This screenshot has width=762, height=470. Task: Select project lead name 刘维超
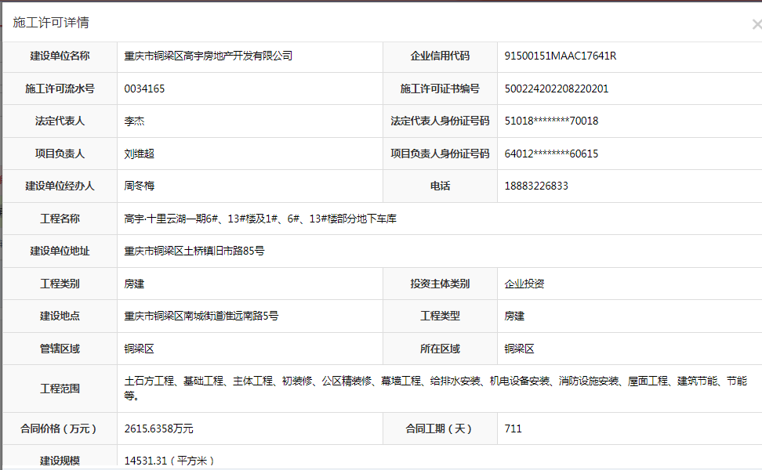coord(140,154)
